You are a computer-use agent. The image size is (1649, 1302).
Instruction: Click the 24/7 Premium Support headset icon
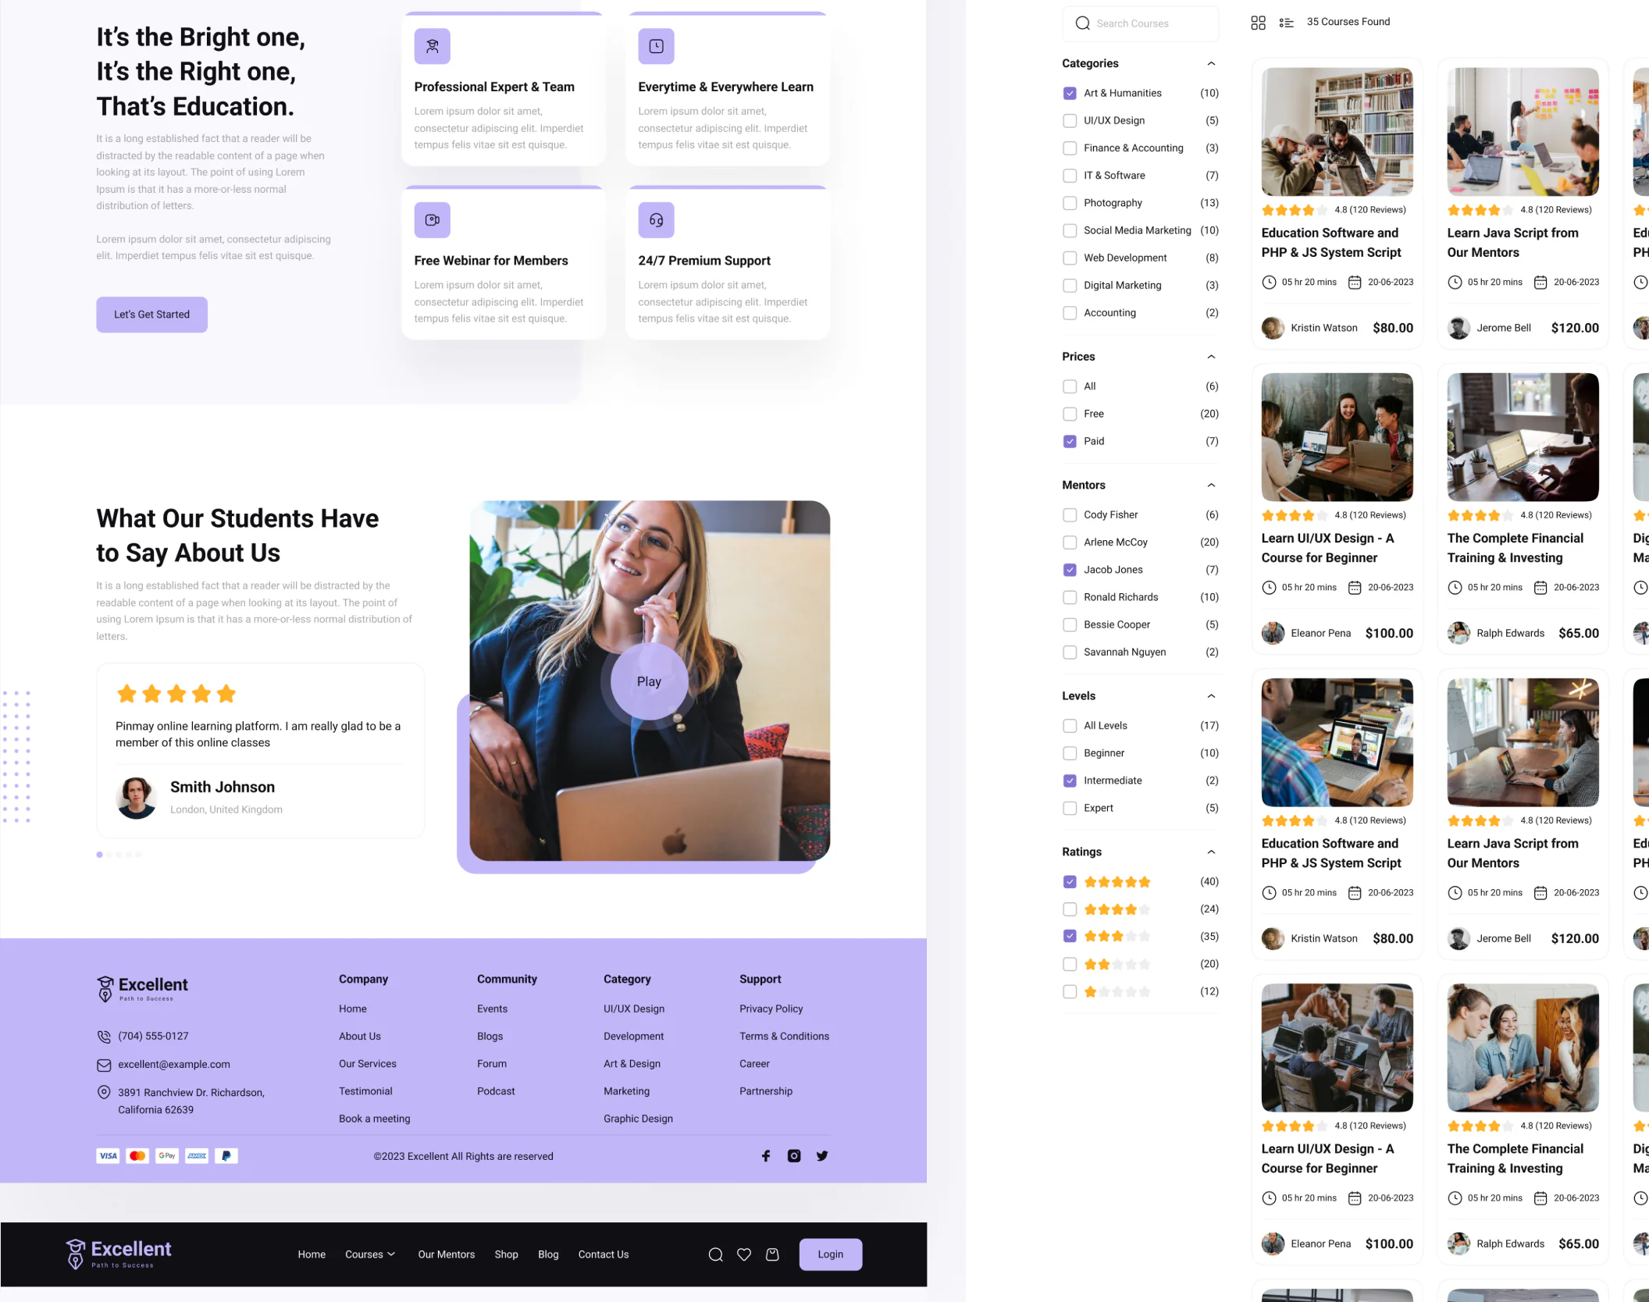tap(656, 220)
